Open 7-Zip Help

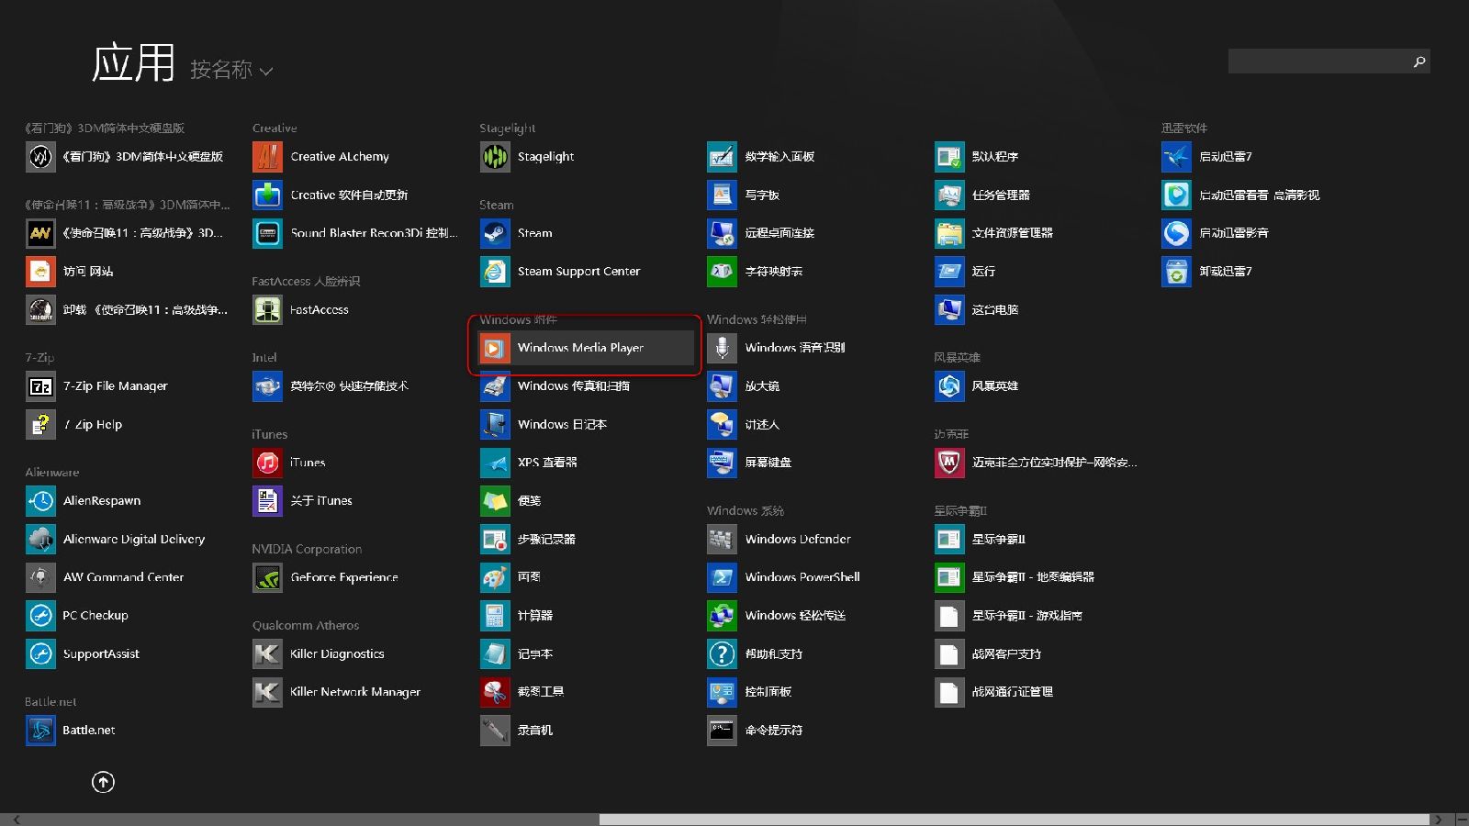(x=74, y=425)
